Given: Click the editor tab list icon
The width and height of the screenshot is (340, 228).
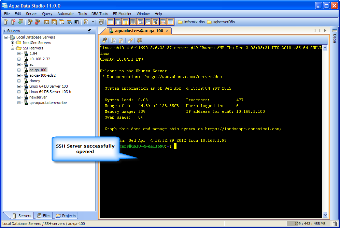Looking at the screenshot, I should [x=326, y=31].
